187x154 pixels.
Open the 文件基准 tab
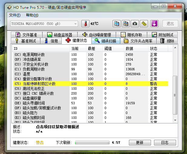pos(27,35)
